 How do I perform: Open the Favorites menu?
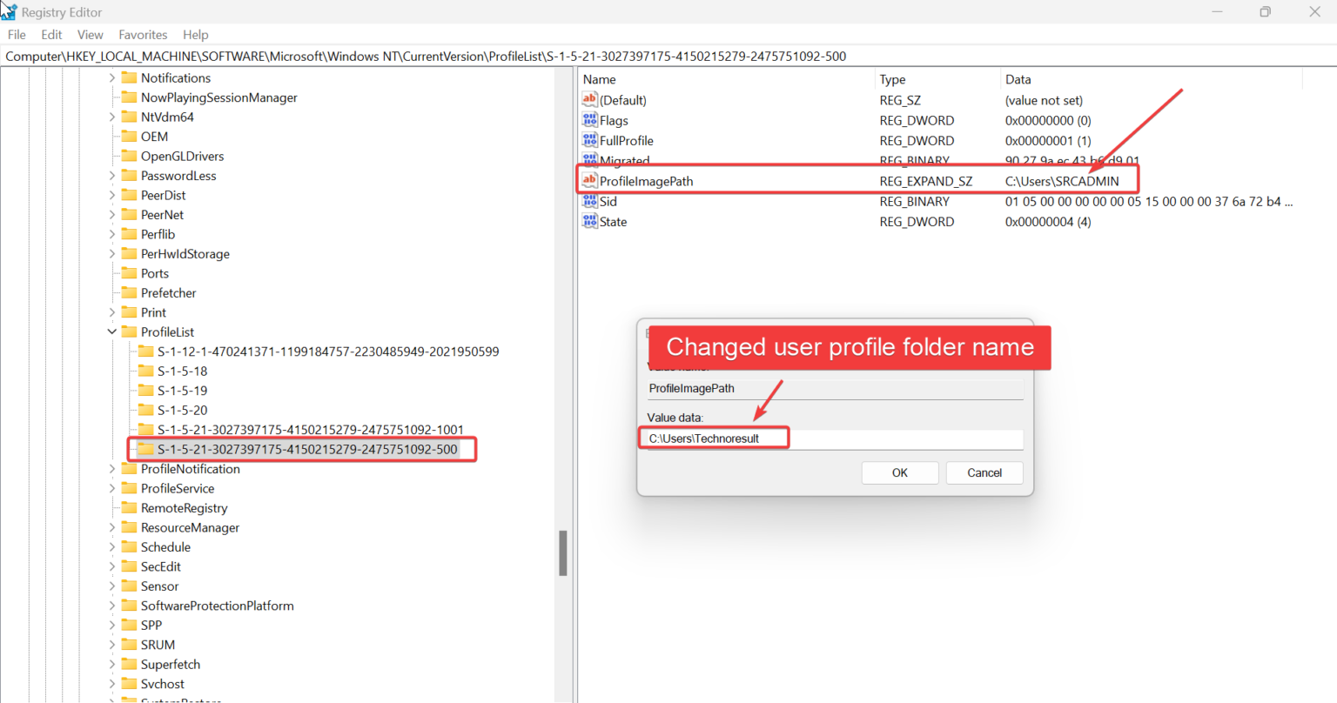143,35
